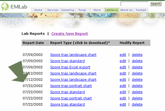This screenshot has height=111, width=165.
Task: Click the date beside 07/09/2002 landscape chart
Action: pyautogui.click(x=33, y=55)
